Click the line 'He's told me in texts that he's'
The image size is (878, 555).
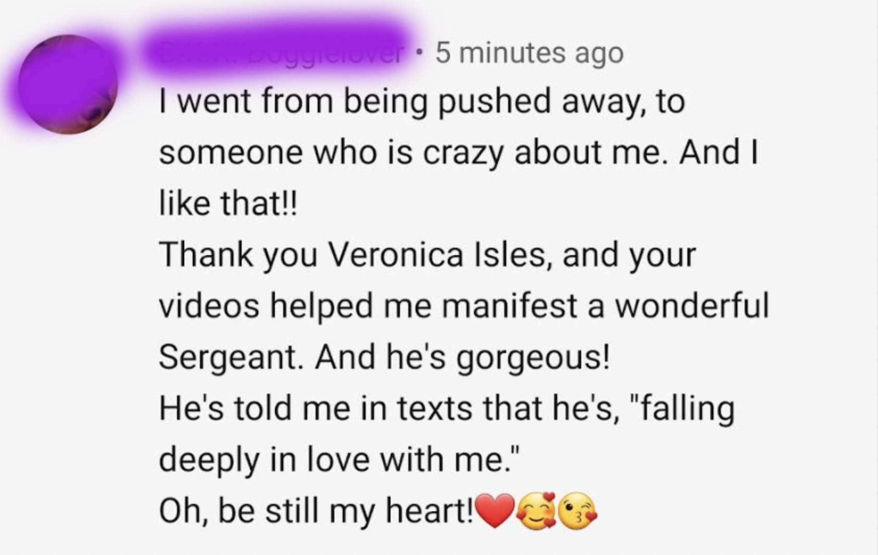[390, 408]
